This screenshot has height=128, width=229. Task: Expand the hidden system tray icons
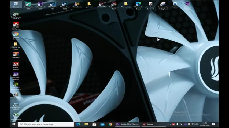pyautogui.click(x=169, y=124)
